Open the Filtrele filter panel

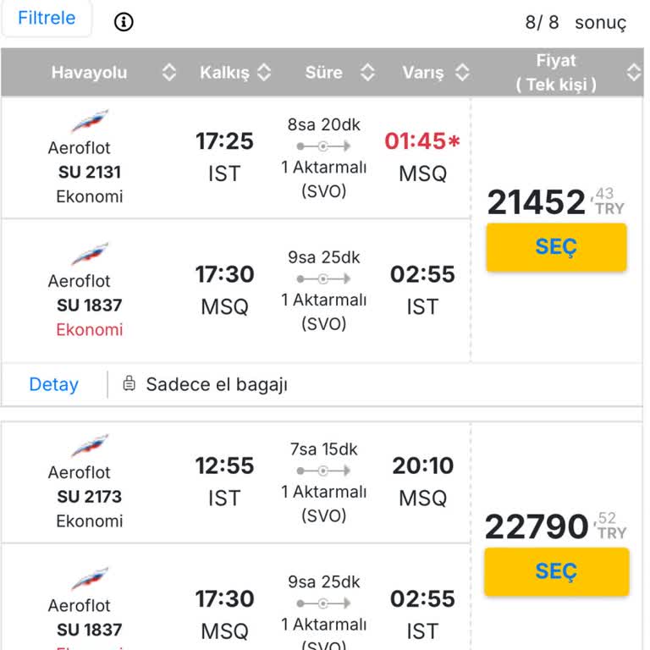point(47,18)
